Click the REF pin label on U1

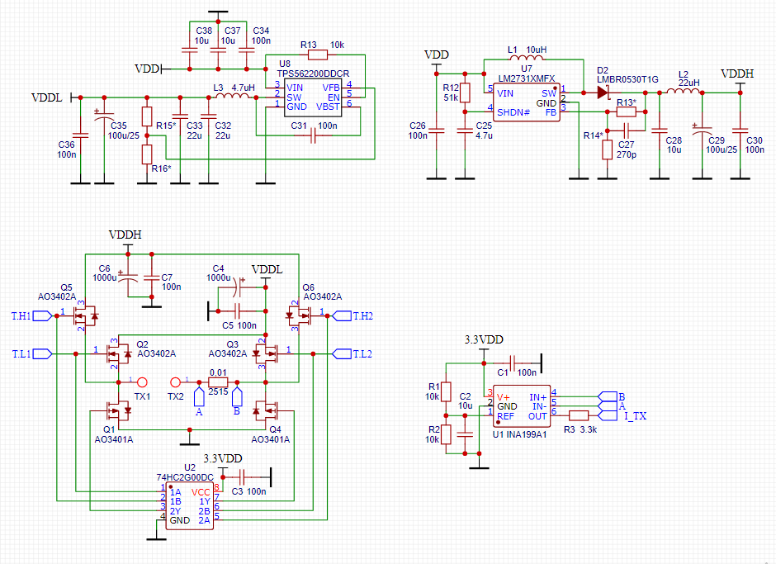(506, 416)
